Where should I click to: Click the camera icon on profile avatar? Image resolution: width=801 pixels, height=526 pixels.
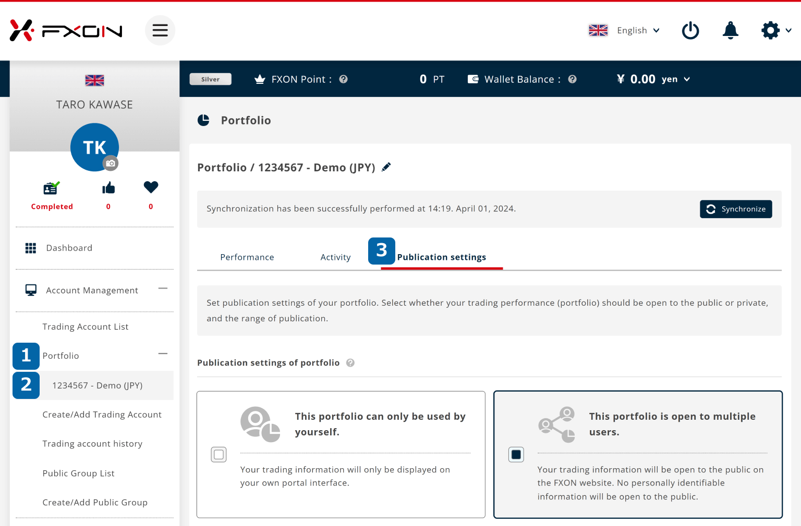(x=111, y=163)
